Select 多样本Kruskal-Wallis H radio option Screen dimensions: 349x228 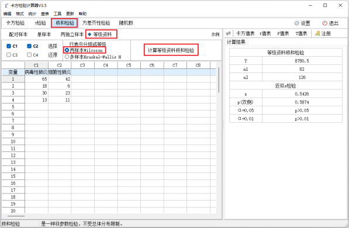coord(67,57)
